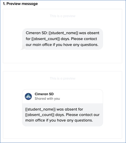Click "was absent for" text in app card
The height and width of the screenshot is (143, 126).
70,109
